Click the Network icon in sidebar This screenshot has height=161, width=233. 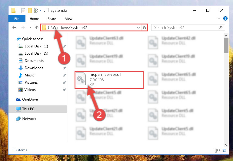tap(18, 119)
